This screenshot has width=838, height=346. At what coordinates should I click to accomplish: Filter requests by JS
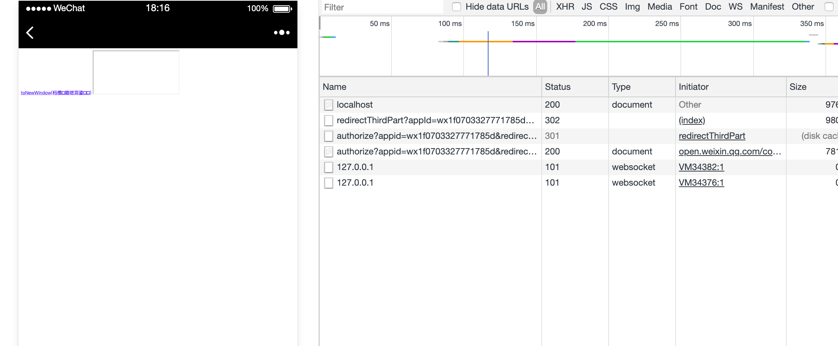587,7
